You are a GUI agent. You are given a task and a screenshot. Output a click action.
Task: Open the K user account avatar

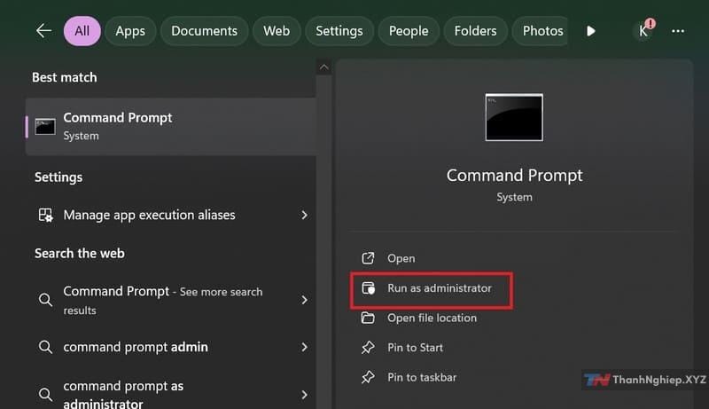tap(643, 31)
